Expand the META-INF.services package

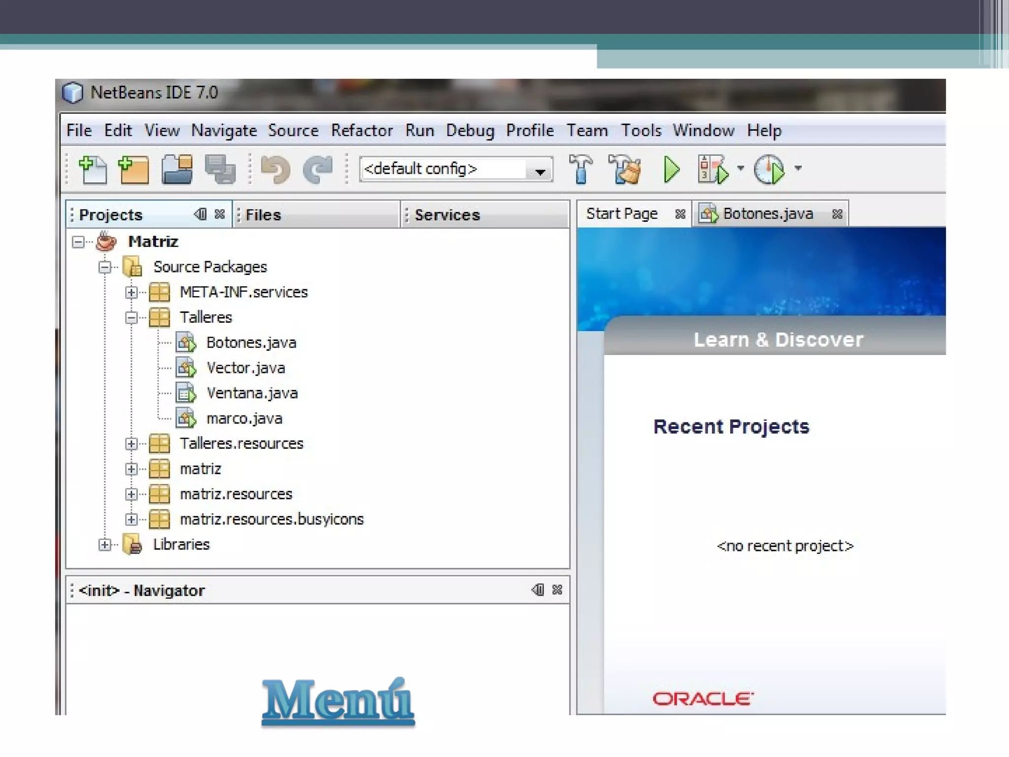tap(131, 292)
